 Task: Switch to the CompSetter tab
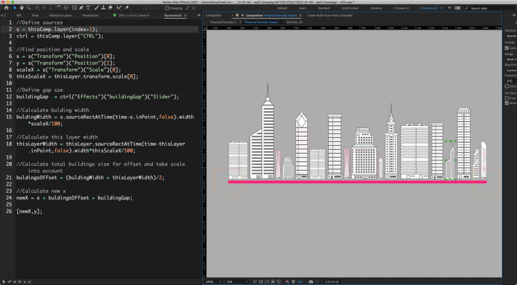tap(213, 15)
